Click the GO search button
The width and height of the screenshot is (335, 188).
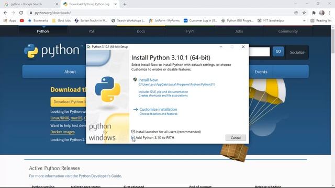pos(278,51)
